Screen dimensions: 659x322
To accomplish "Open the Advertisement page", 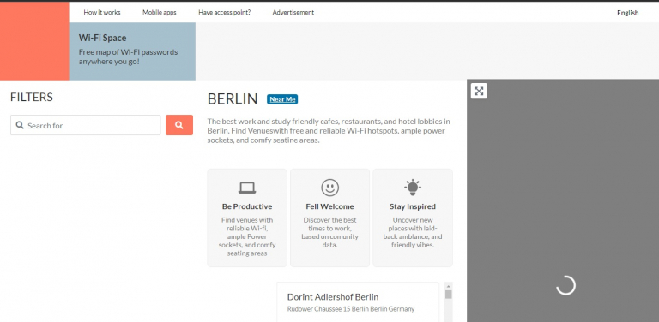I will click(293, 13).
